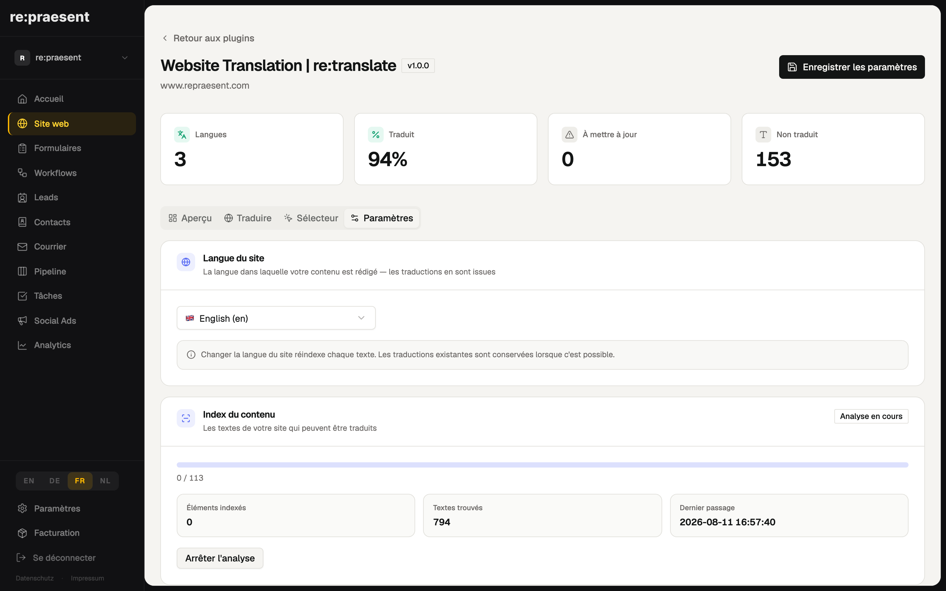Click the content index progress bar
This screenshot has height=591, width=946.
click(x=543, y=465)
